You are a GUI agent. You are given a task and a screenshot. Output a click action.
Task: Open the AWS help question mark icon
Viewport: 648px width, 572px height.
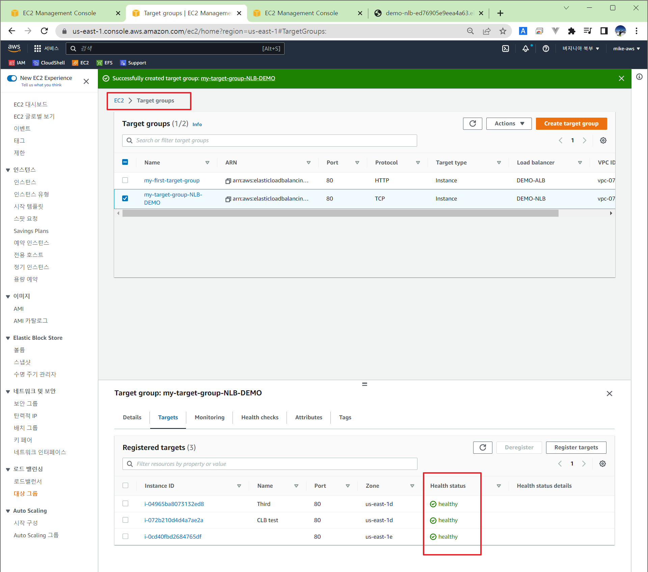click(x=545, y=49)
